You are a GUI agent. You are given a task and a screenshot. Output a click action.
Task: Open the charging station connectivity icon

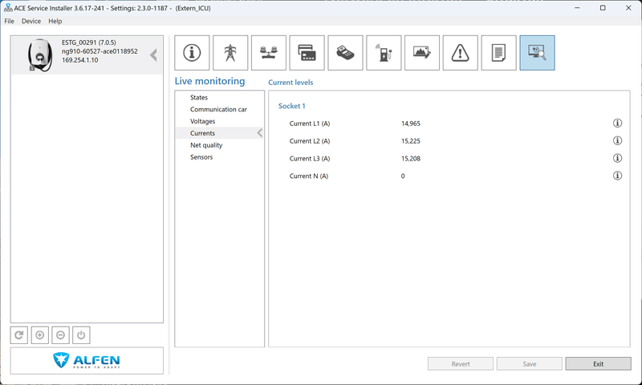tap(384, 53)
